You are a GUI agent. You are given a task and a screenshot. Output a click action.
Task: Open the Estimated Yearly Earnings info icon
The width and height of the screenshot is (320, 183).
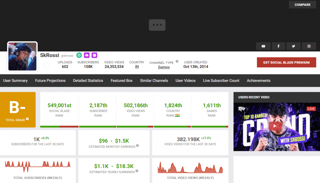coord(137,171)
